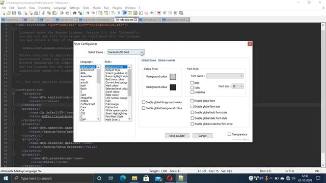Click the Cut scissors toolbar icon
Viewport: 326px width, 183px height.
43,13
